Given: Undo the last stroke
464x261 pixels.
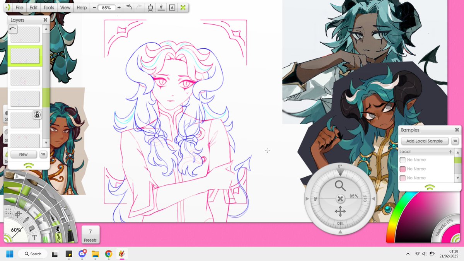Looking at the screenshot, I should [129, 7].
